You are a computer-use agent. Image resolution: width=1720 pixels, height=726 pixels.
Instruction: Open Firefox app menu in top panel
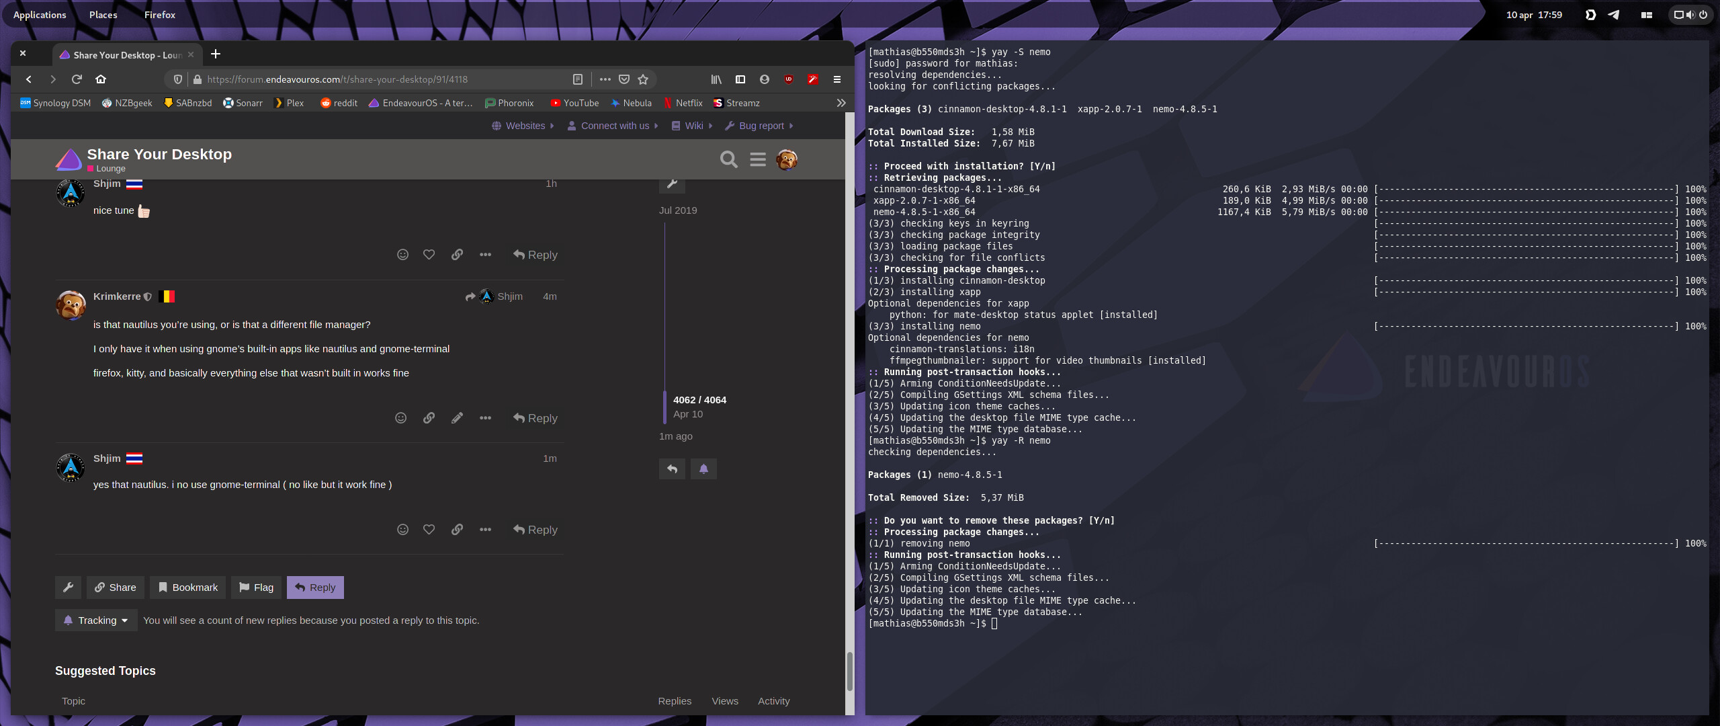[159, 15]
